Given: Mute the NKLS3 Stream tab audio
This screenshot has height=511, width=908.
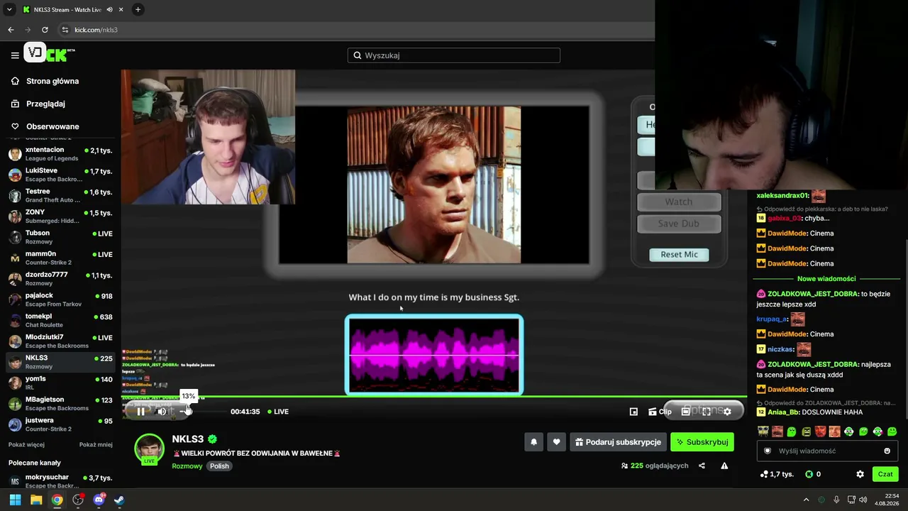Looking at the screenshot, I should (x=110, y=10).
